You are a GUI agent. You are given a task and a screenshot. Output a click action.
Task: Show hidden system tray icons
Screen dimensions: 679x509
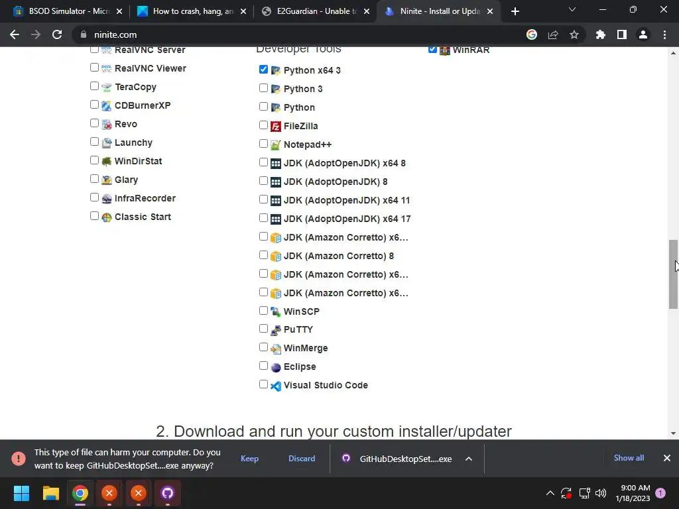550,493
